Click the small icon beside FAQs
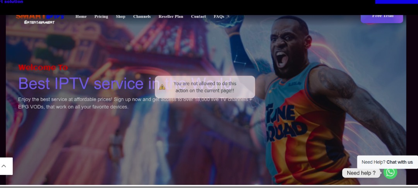418x188 pixels. click(228, 17)
